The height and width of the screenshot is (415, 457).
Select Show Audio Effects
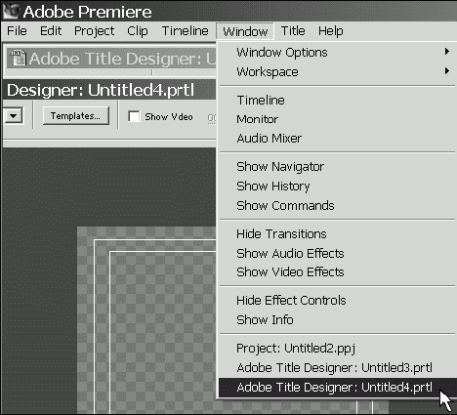coord(337,253)
